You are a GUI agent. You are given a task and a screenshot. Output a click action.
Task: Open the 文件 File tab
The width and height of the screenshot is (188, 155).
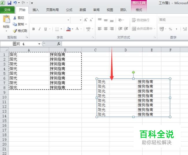7,10
